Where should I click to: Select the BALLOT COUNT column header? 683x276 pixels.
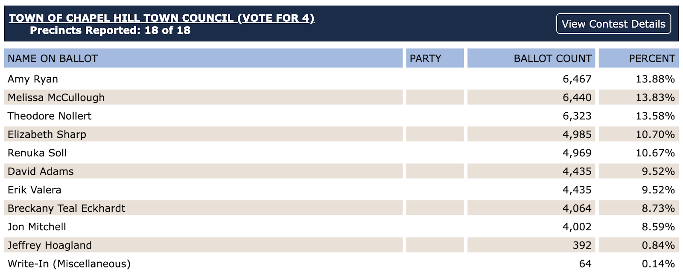click(x=552, y=59)
